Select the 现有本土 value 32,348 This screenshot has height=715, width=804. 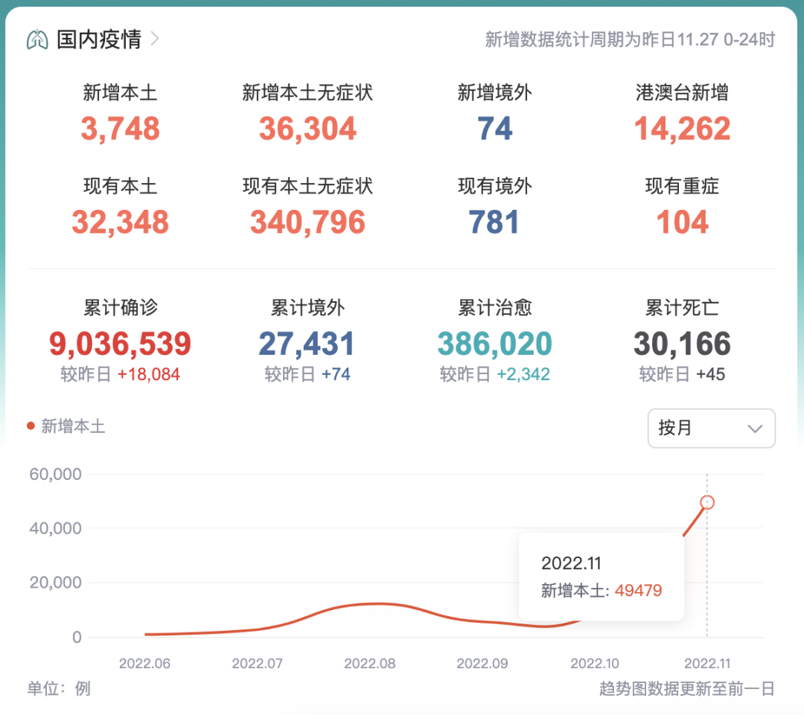point(120,222)
